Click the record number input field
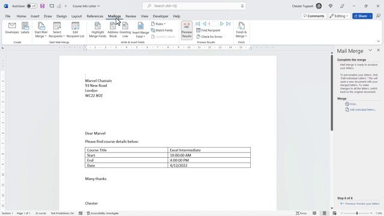This screenshot has height=216, width=384. click(x=212, y=24)
